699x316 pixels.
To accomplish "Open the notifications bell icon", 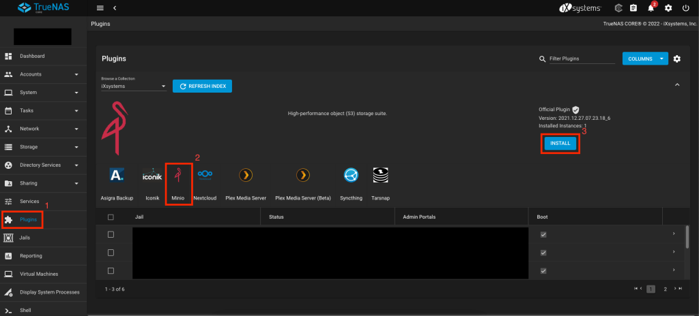I will point(651,8).
